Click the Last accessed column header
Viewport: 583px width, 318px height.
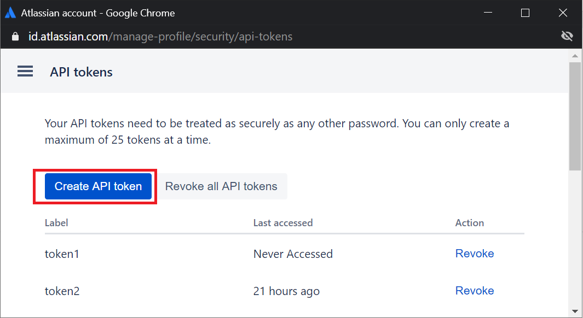(x=282, y=223)
